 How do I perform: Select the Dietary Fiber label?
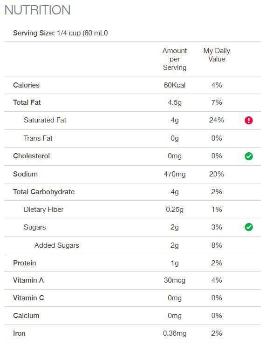(43, 209)
